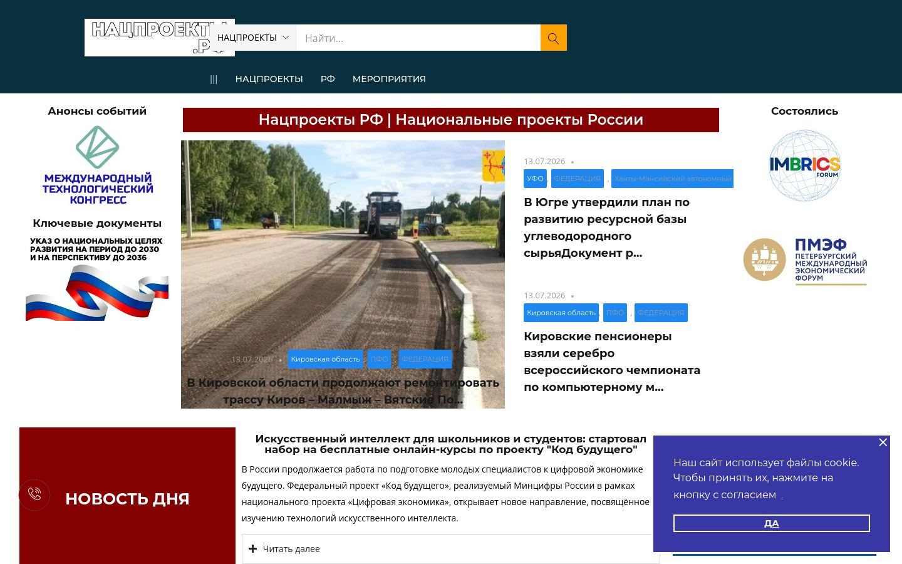Screen dimensions: 902x564
Task: Click ФЕДЕРАЦИЯ tag under Югра article
Action: tap(578, 179)
